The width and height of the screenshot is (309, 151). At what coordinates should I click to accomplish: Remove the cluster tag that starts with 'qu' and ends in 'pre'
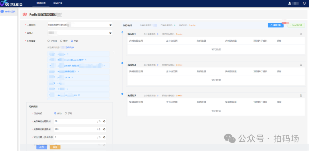tap(79, 95)
